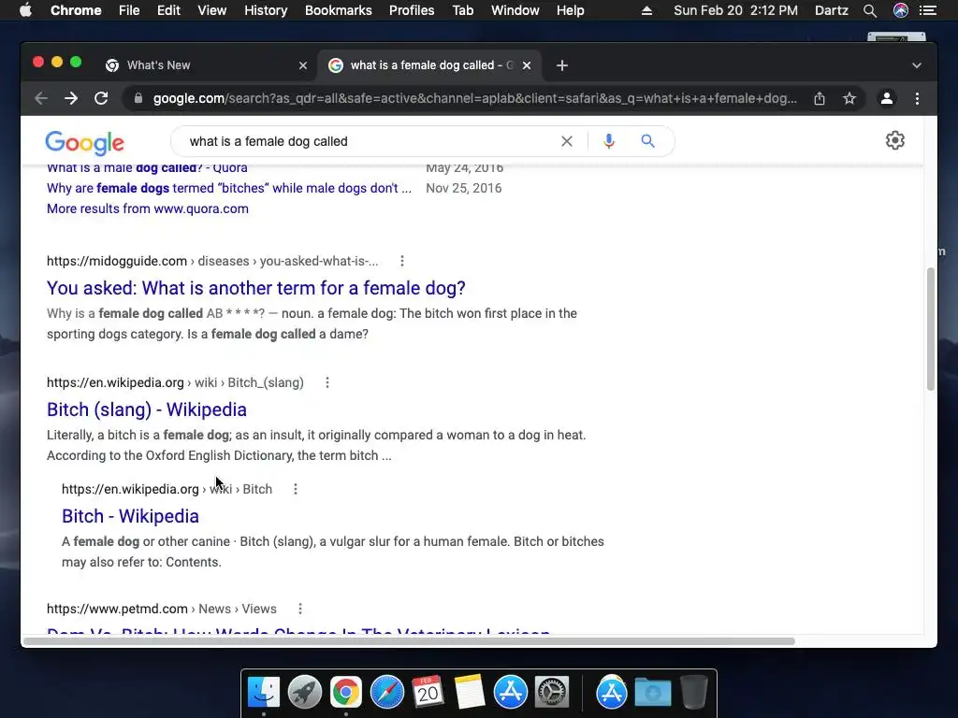Open the Bookmarks menu
The height and width of the screenshot is (718, 958).
click(x=339, y=10)
